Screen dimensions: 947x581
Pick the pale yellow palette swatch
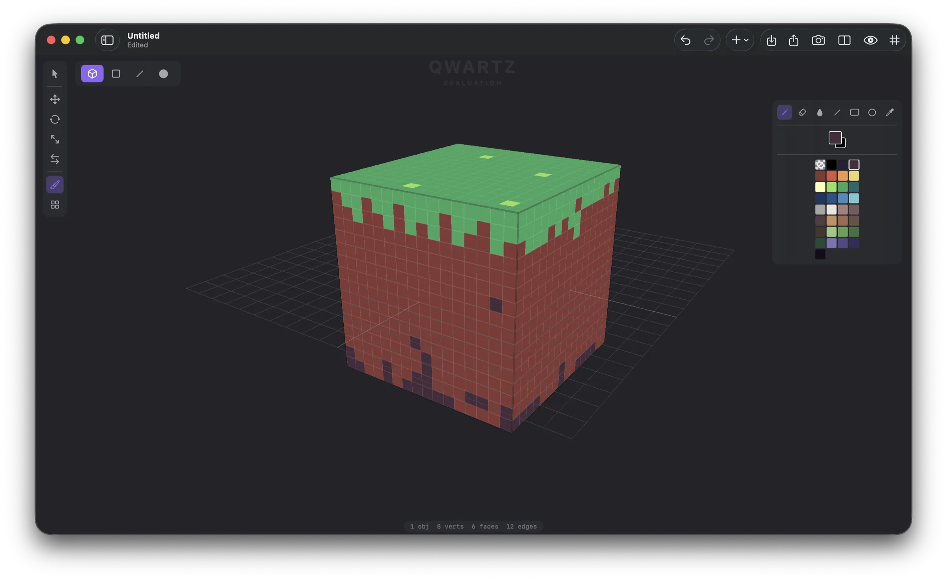820,187
